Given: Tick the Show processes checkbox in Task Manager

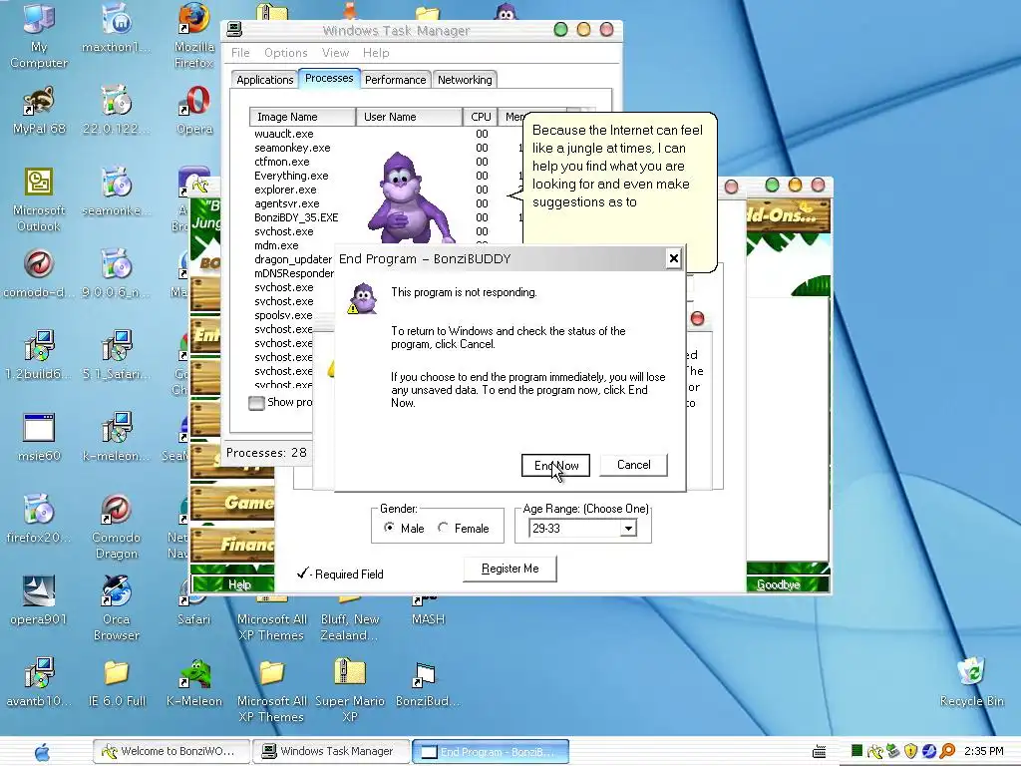Looking at the screenshot, I should [x=256, y=403].
